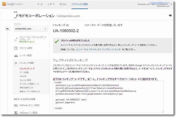Click the graduation cap help icon
This screenshot has width=176, height=117.
click(170, 15)
